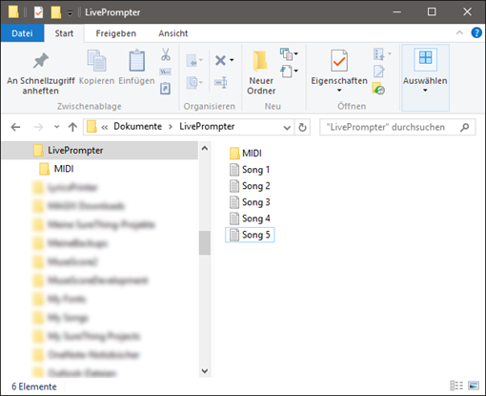Create a new folder with Neuer Ordner

(x=261, y=73)
